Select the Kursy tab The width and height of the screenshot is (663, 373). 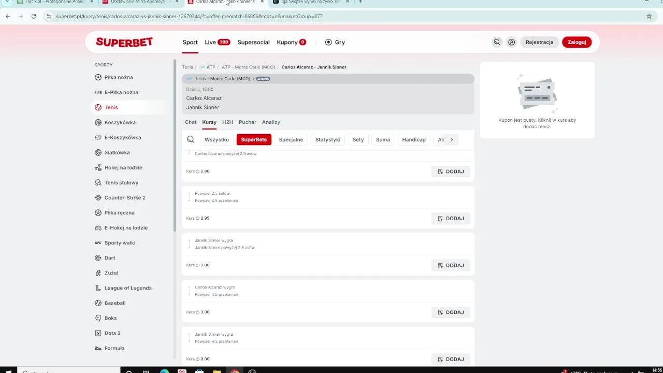209,122
